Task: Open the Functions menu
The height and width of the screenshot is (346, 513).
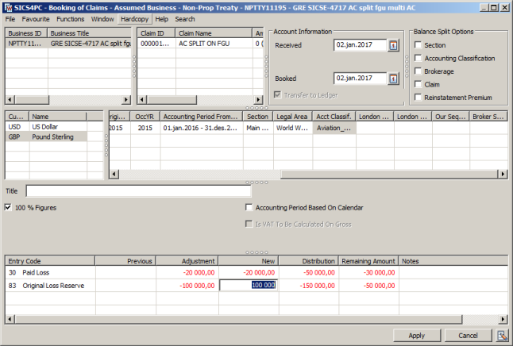Action: 71,19
